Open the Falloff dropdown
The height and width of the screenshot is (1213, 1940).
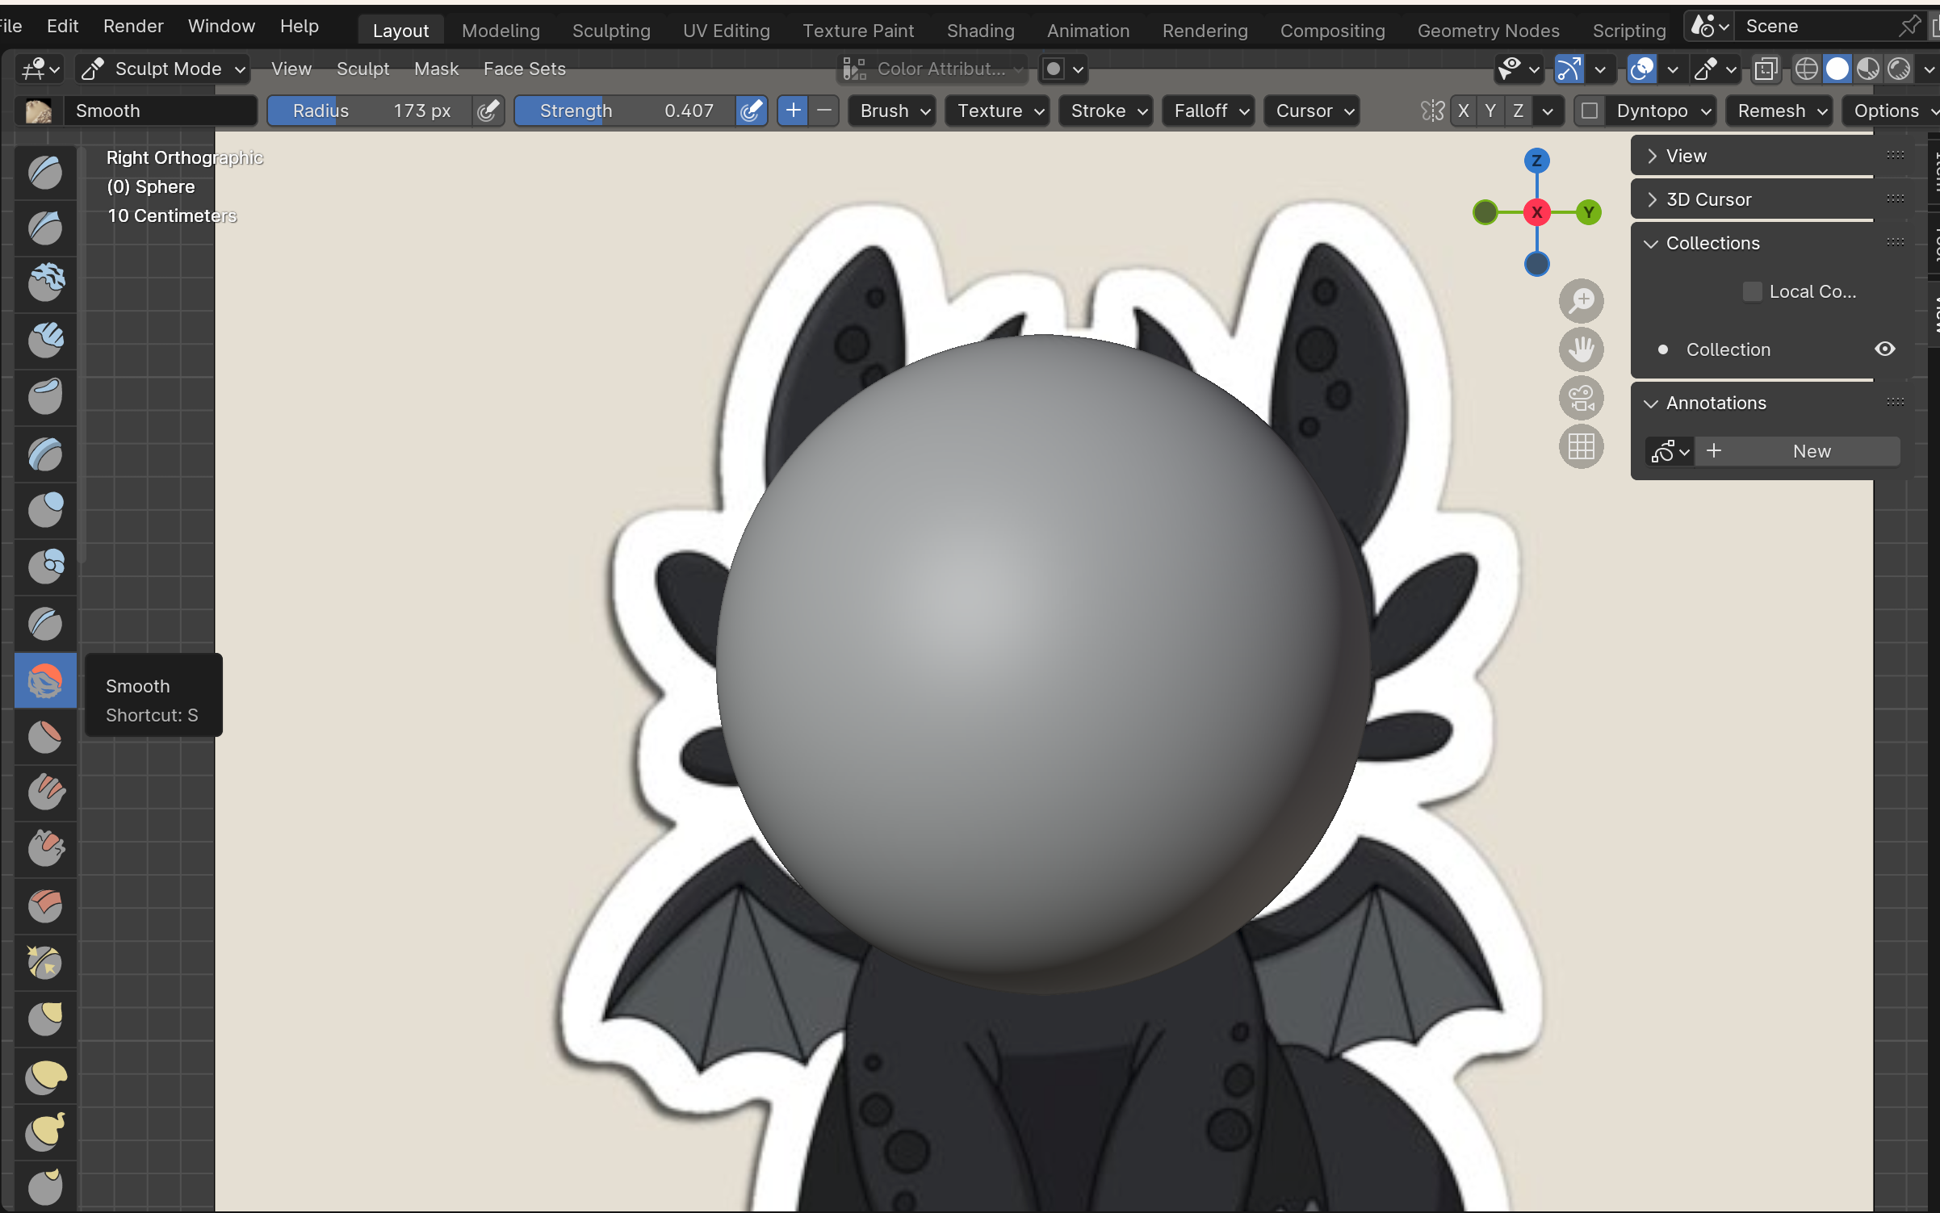click(1209, 111)
